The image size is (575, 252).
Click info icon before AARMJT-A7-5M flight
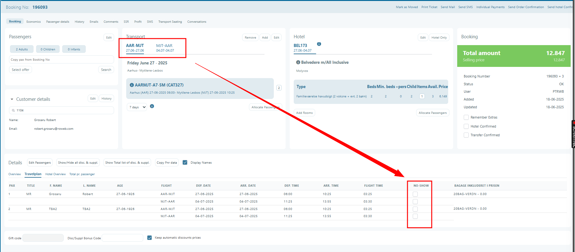click(132, 85)
